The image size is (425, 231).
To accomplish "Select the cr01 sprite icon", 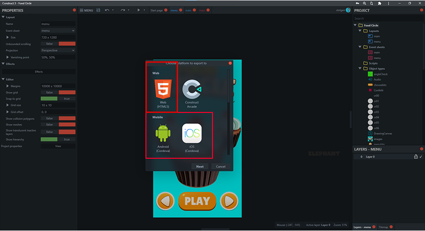I will pos(370,101).
